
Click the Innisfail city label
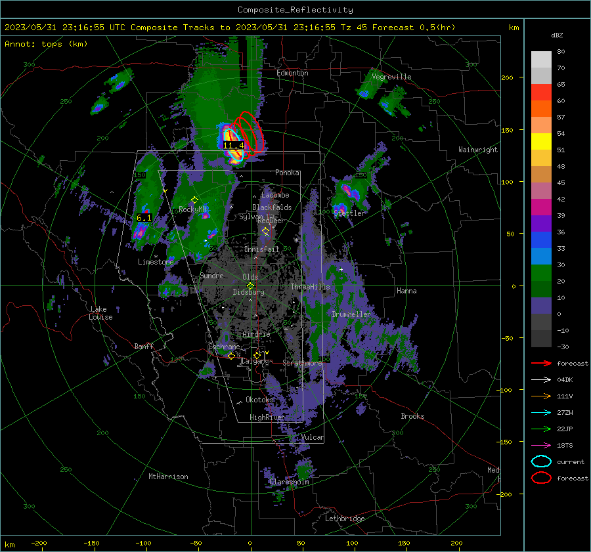[x=261, y=249]
